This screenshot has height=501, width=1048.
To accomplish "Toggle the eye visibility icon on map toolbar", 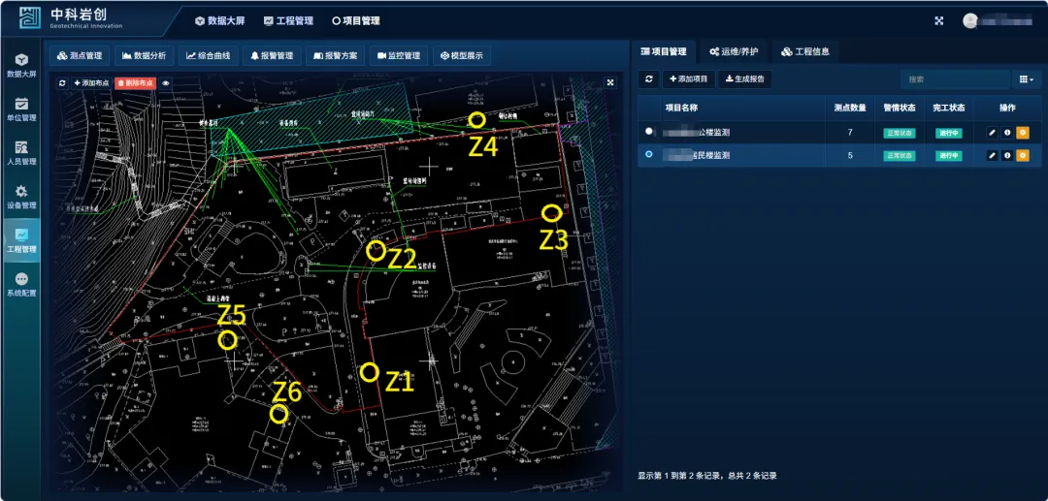I will click(166, 83).
